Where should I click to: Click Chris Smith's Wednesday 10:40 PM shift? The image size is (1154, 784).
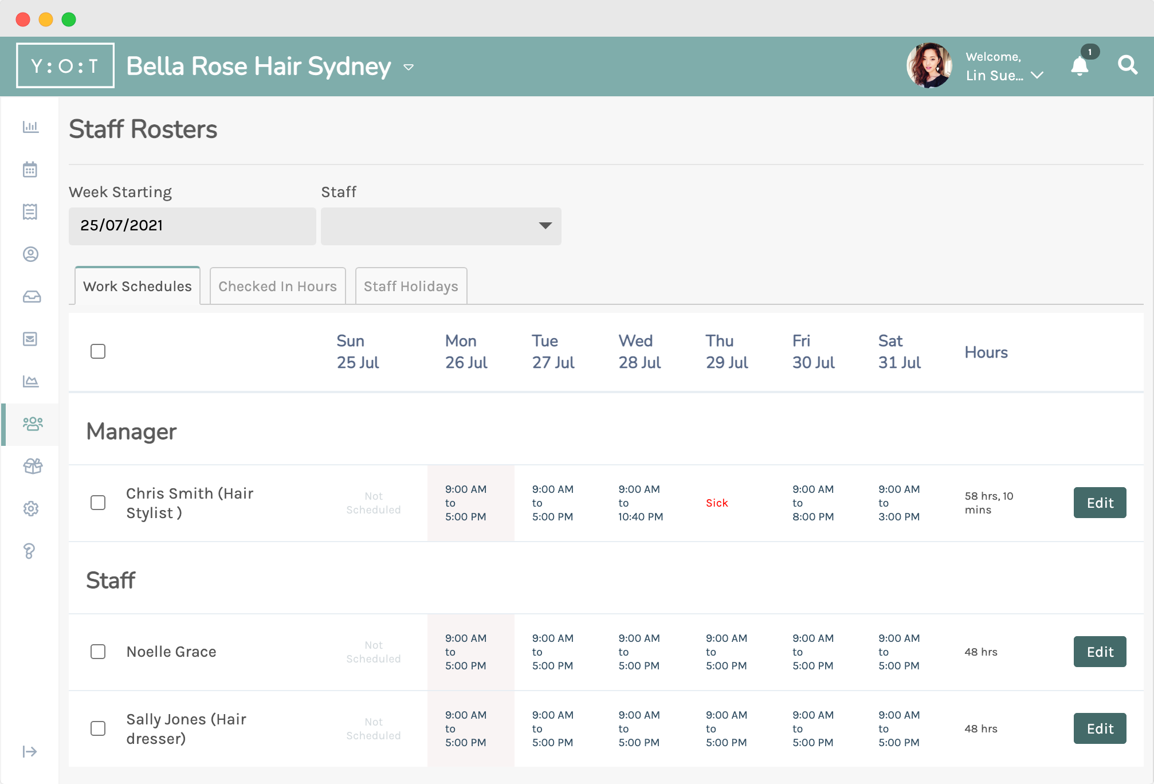click(641, 503)
